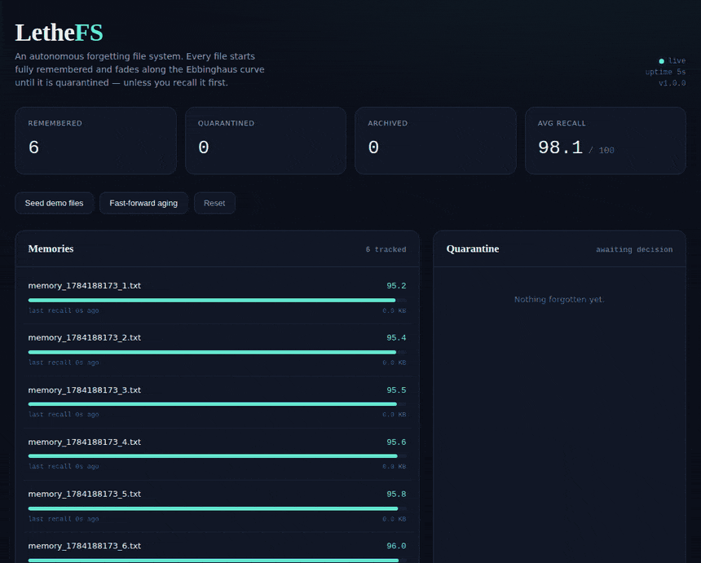Image resolution: width=701 pixels, height=563 pixels.
Task: Select file memory_1784188173_5.txt
Action: (x=85, y=494)
